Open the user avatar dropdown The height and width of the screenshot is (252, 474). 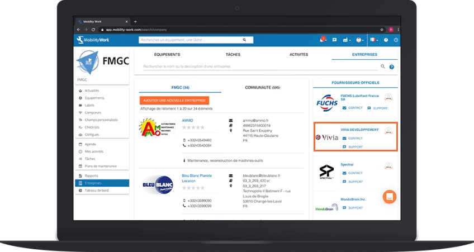point(359,40)
